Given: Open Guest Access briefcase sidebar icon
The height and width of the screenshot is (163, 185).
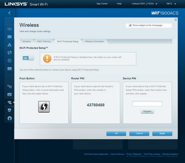Looking at the screenshot, I should pyautogui.click(x=9, y=37).
